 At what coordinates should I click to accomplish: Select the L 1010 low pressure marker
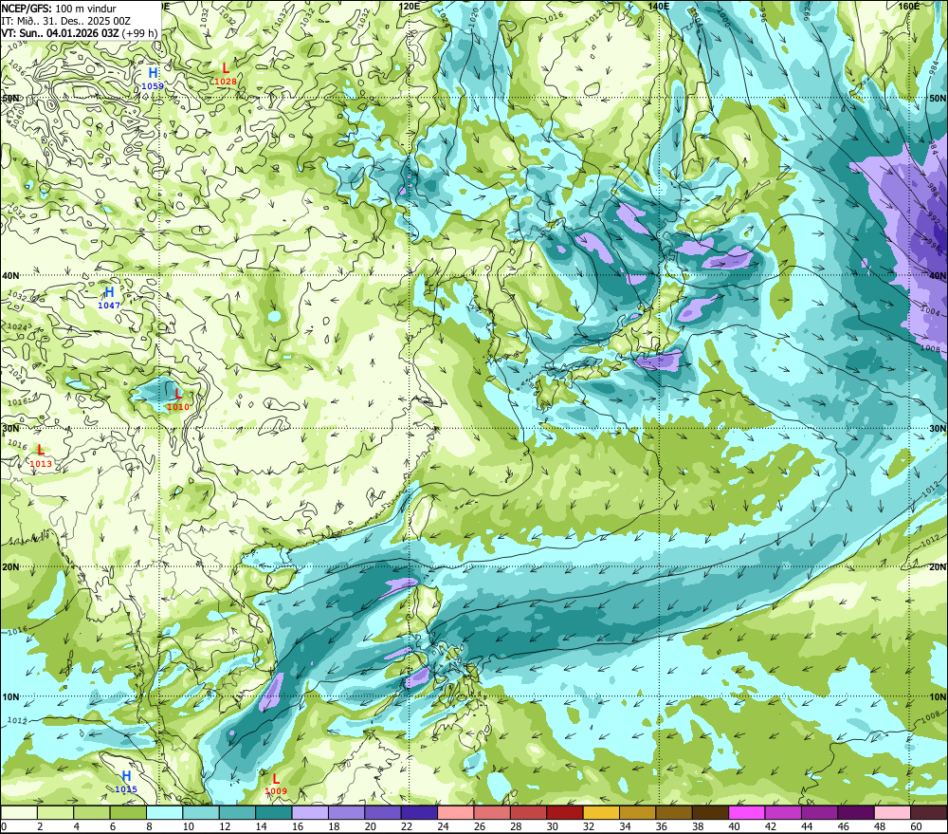coord(178,399)
